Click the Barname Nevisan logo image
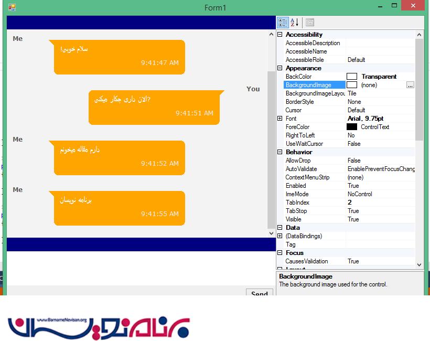This screenshot has height=341, width=430. [99, 328]
